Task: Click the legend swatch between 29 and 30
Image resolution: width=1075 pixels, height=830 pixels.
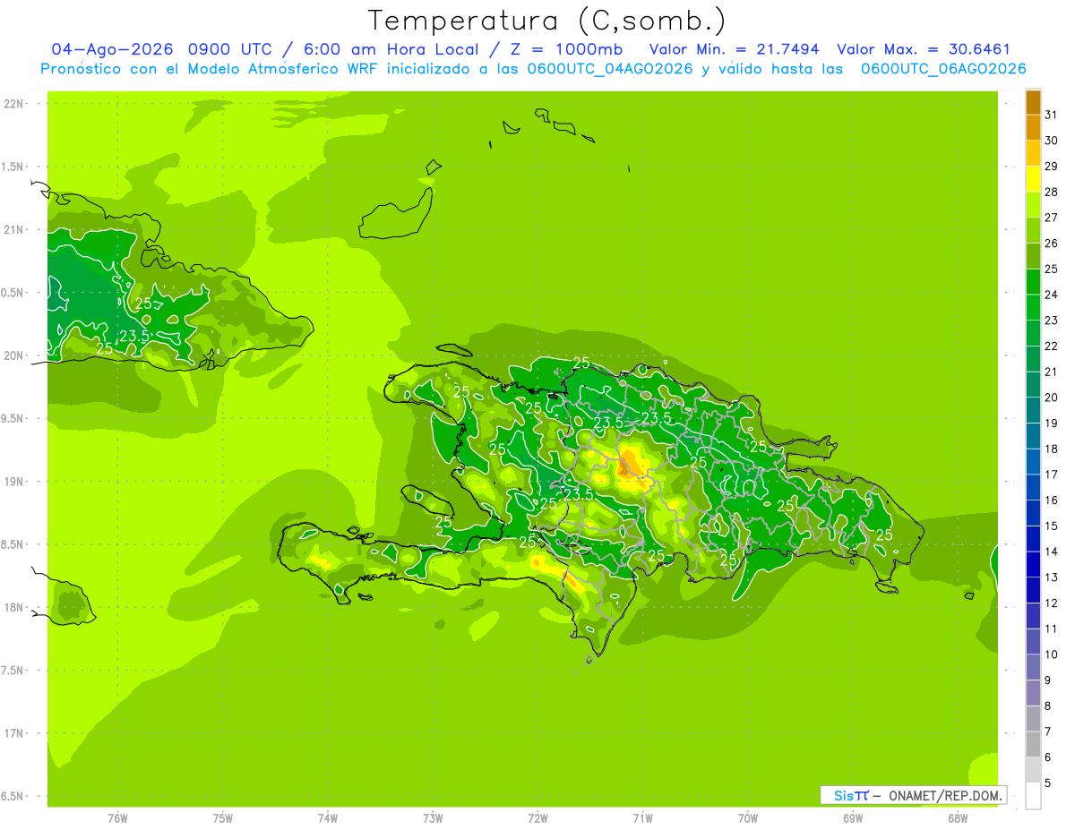Action: click(1033, 154)
